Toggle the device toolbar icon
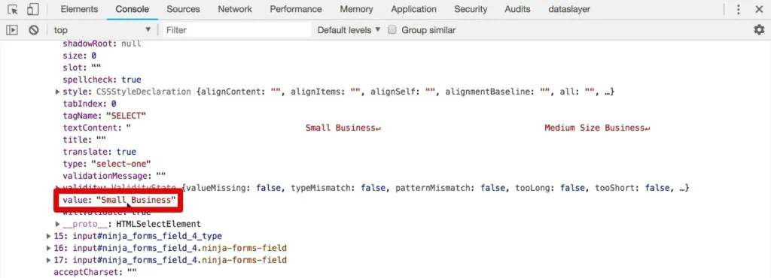This screenshot has width=771, height=278. (x=32, y=9)
